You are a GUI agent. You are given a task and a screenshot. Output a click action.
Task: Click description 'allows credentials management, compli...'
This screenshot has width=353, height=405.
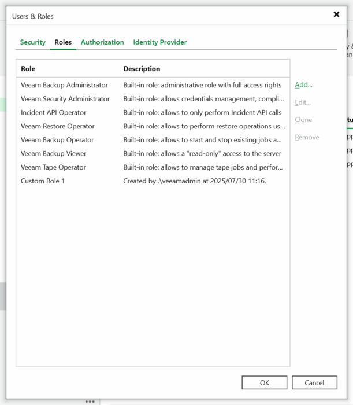[222, 99]
